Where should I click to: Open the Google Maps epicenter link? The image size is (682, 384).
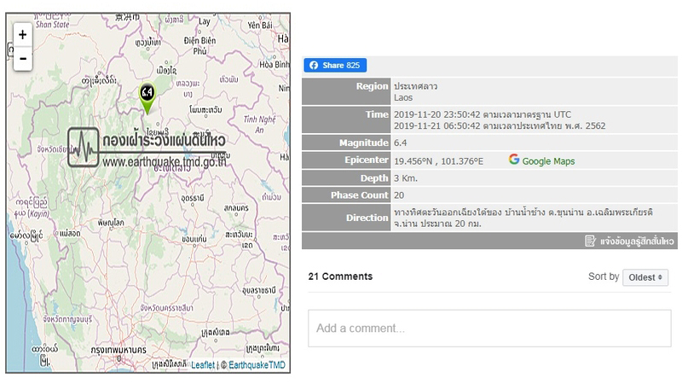(x=548, y=161)
